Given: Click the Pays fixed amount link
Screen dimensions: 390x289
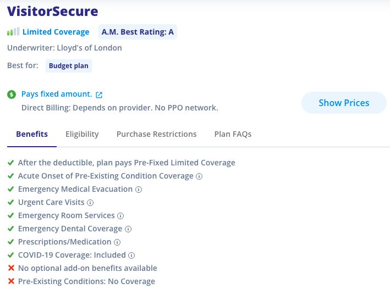Looking at the screenshot, I should tap(56, 94).
